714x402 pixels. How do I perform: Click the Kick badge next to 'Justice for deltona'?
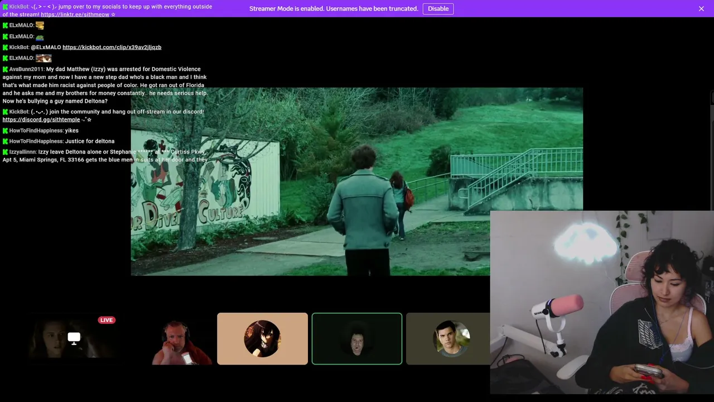5,141
